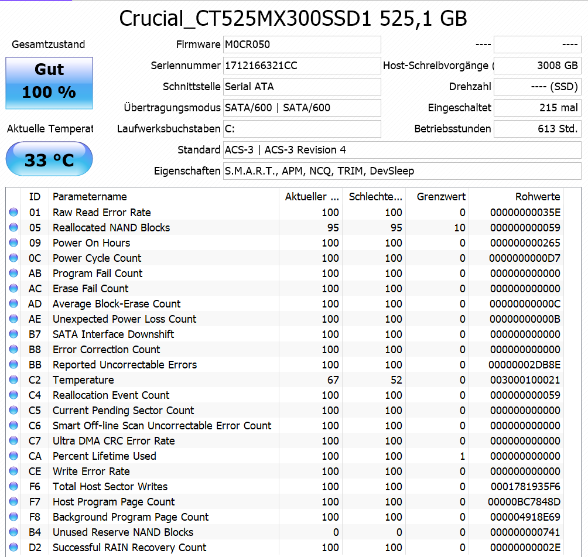
Task: Click status dot of Current Pending Sector Count
Action: [x=13, y=411]
